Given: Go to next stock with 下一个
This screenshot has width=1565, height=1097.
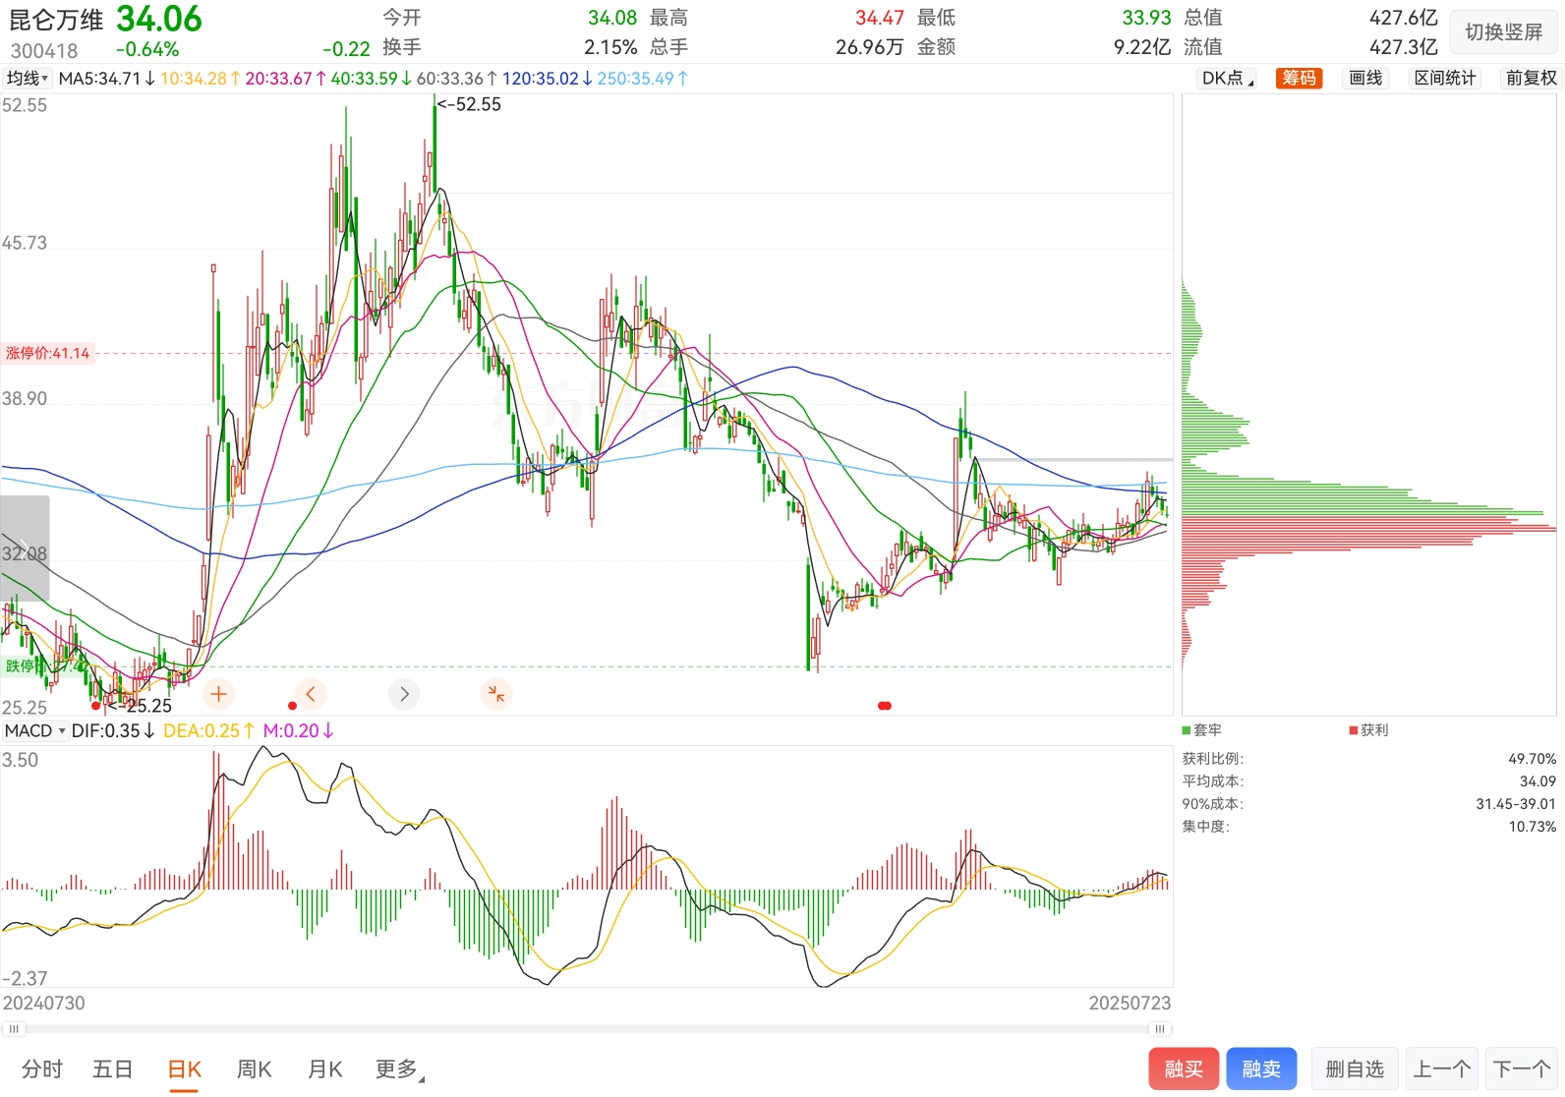Looking at the screenshot, I should click(1522, 1068).
